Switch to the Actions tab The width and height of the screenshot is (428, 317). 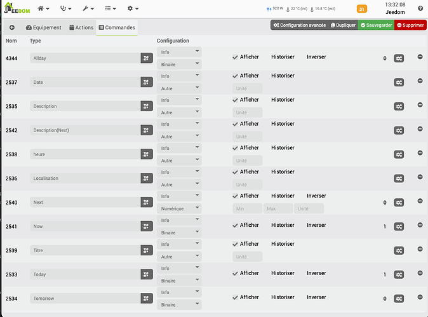(81, 27)
